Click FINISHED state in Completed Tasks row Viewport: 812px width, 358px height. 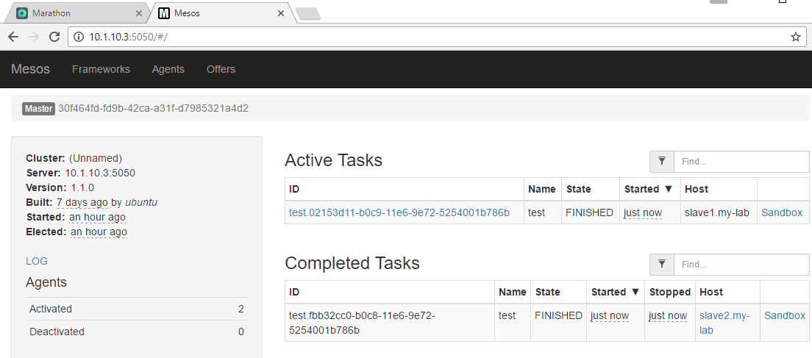(x=558, y=315)
